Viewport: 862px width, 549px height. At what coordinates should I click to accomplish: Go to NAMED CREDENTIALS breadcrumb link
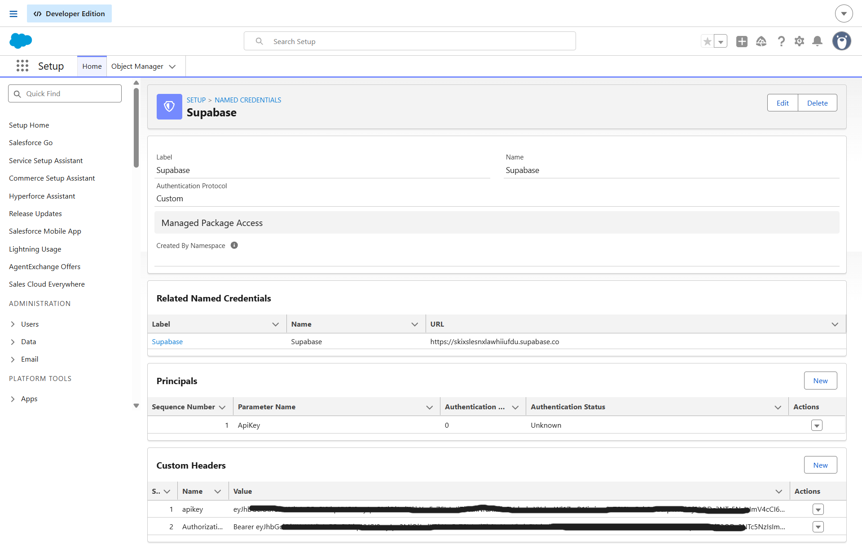click(248, 100)
